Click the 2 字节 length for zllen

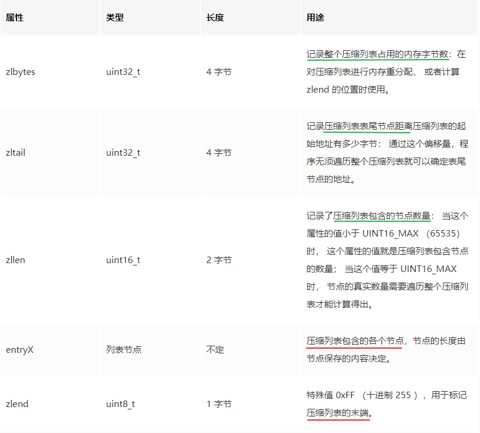pyautogui.click(x=219, y=260)
